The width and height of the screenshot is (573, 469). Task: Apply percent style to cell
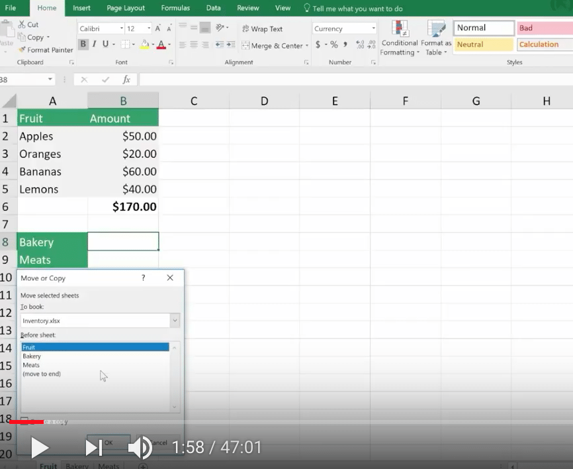pyautogui.click(x=333, y=44)
